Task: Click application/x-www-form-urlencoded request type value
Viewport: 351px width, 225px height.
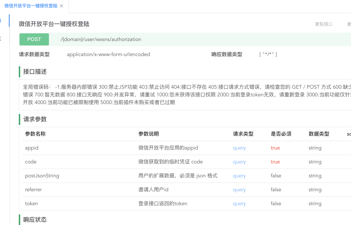Action: (108, 54)
